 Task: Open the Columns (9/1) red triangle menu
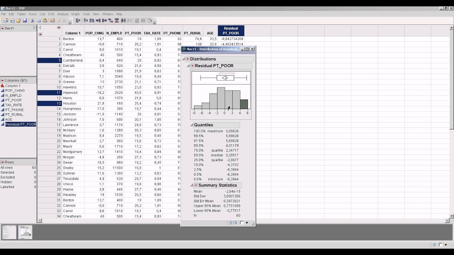pyautogui.click(x=2, y=80)
